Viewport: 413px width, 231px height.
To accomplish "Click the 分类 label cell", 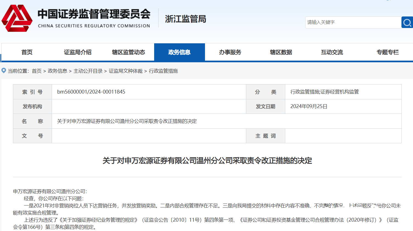I will tap(265, 92).
